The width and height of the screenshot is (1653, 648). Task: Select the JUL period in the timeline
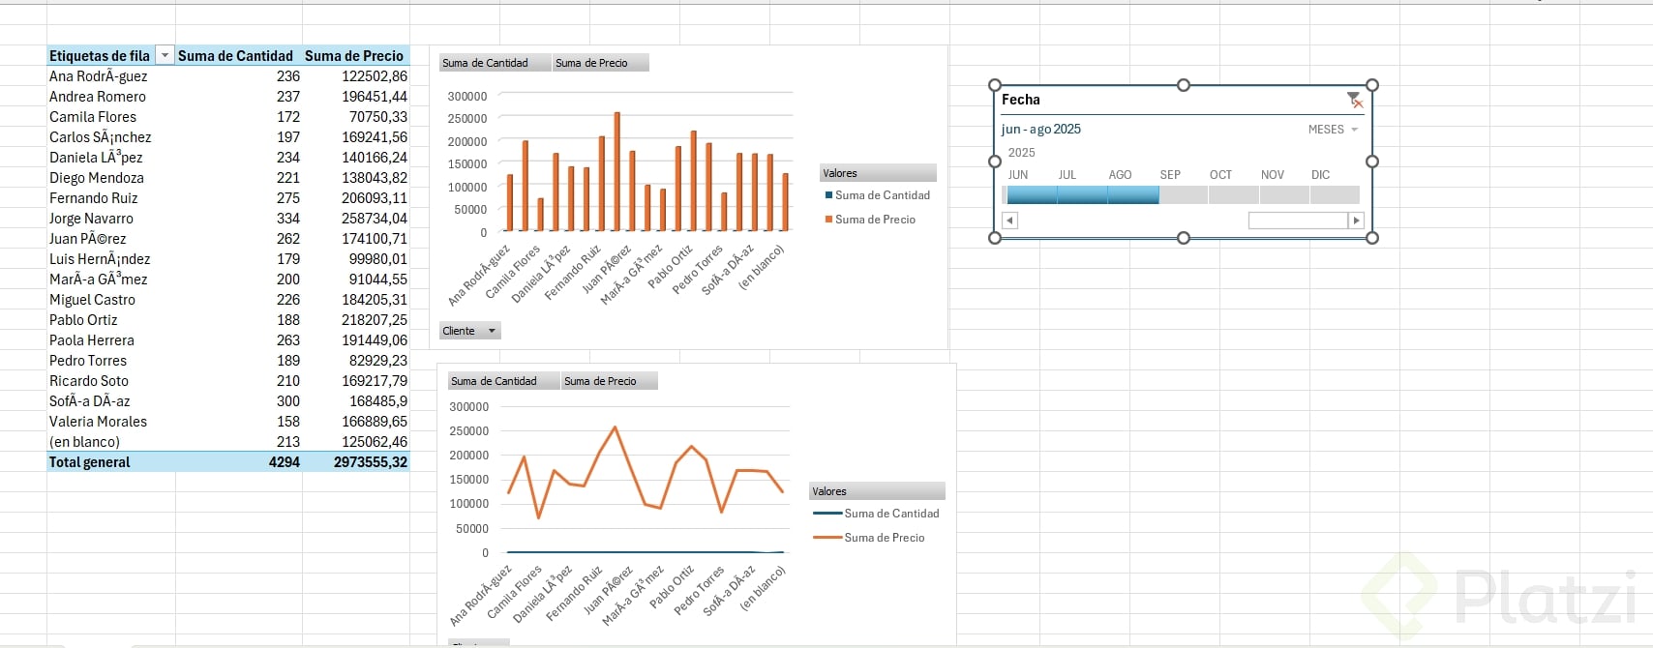(1082, 194)
